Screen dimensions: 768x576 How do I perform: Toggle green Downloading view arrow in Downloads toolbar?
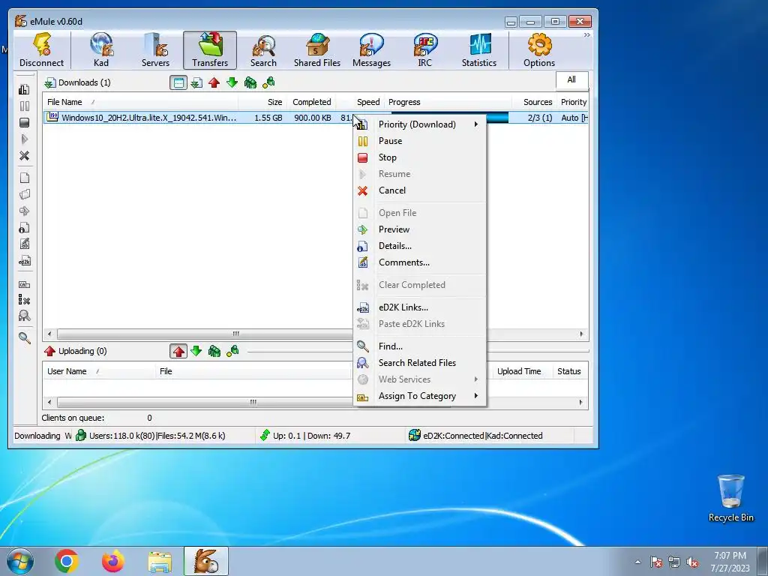pos(232,82)
